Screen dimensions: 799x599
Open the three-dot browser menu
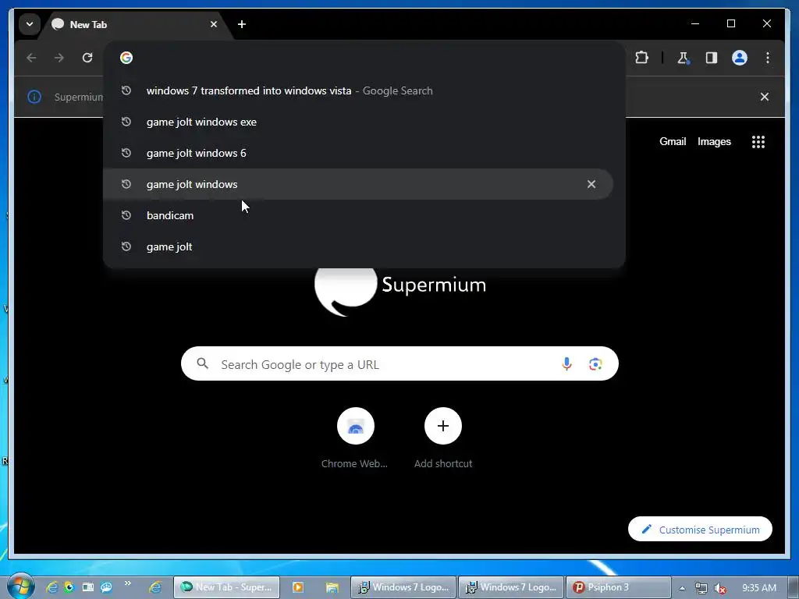pyautogui.click(x=768, y=58)
